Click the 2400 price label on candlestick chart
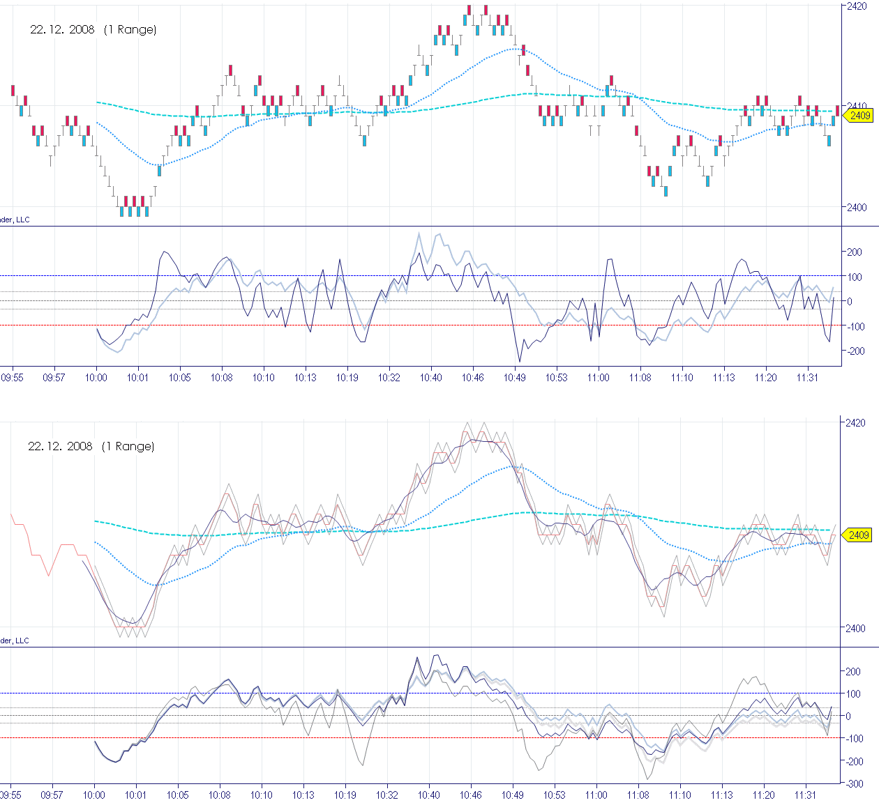This screenshot has height=805, width=879. tap(857, 207)
